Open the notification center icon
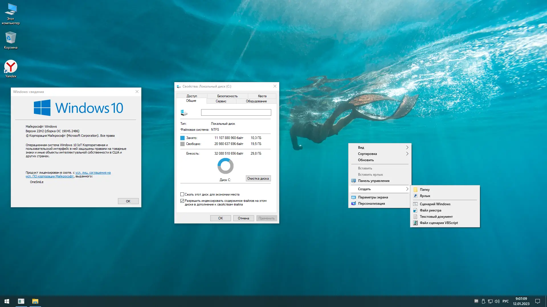The width and height of the screenshot is (547, 307). click(538, 301)
